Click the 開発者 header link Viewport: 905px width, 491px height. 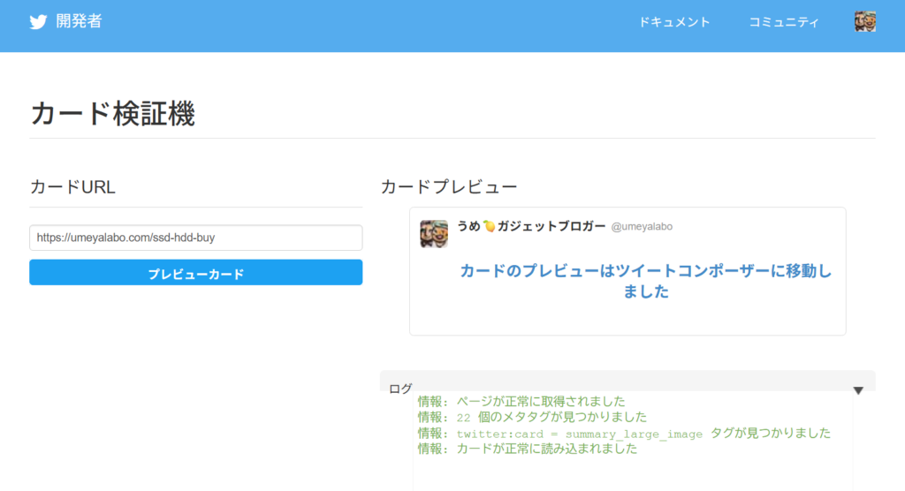point(79,21)
